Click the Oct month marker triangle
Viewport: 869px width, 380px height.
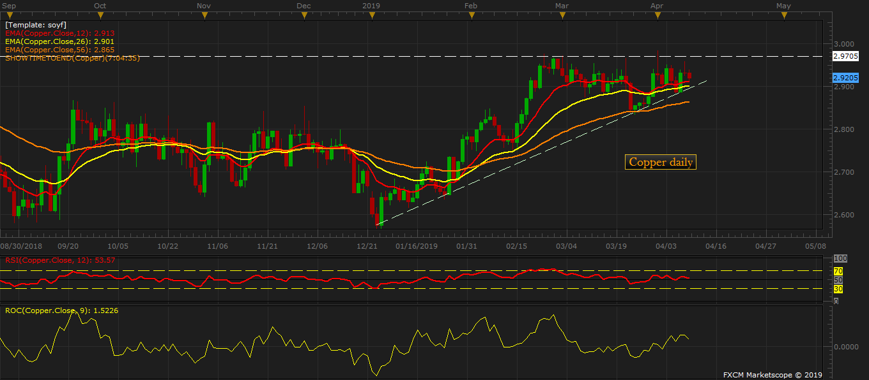coord(100,15)
